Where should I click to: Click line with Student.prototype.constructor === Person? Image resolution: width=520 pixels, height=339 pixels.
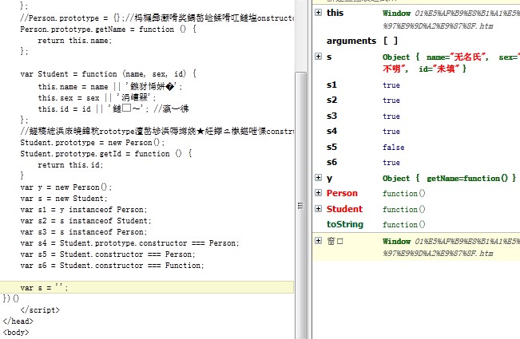(129, 243)
